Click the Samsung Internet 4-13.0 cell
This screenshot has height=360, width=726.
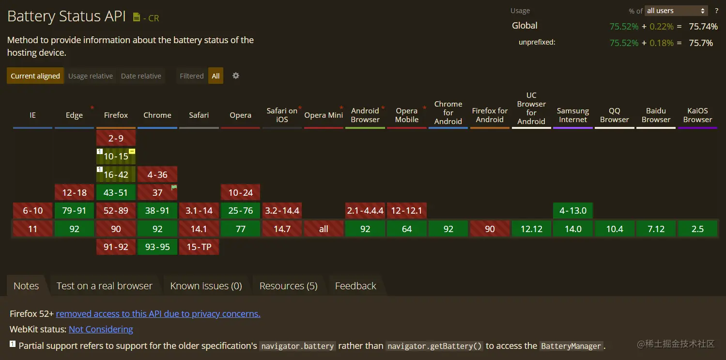tap(573, 211)
